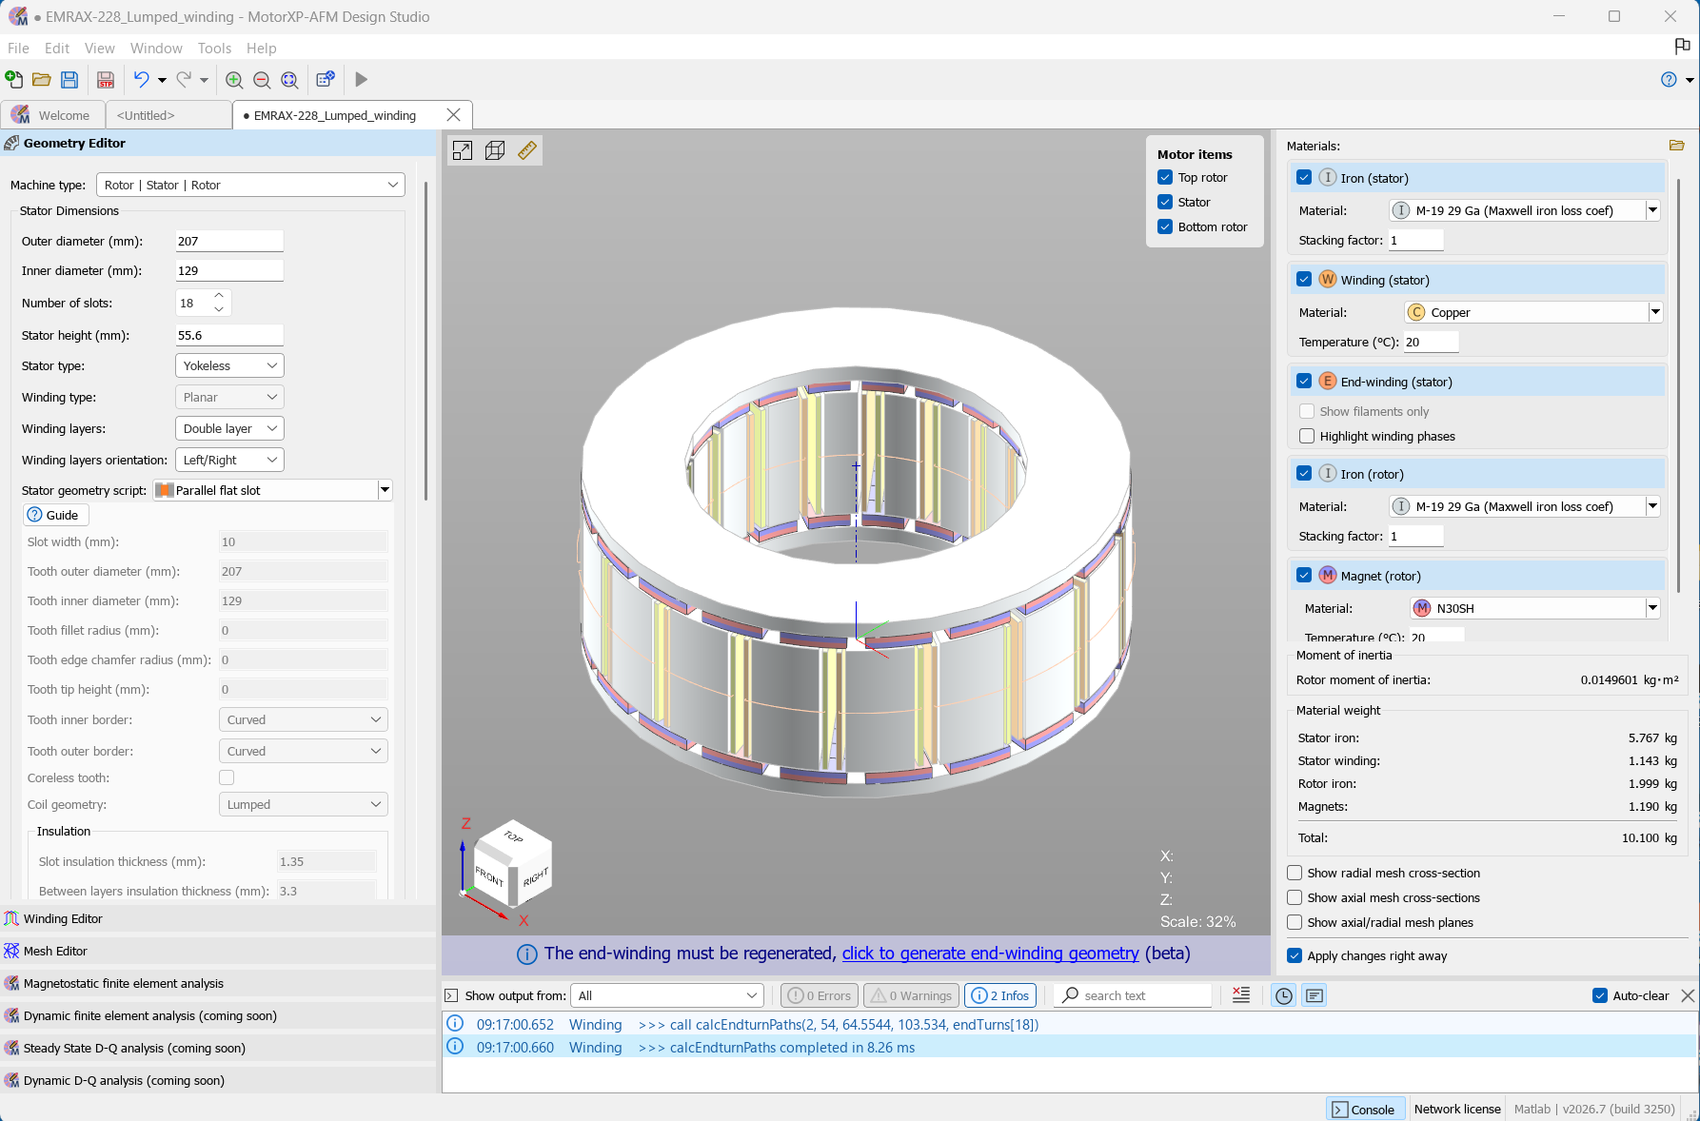Viewport: 1700px width, 1121px height.
Task: Open materials library folder icon
Action: (1677, 146)
